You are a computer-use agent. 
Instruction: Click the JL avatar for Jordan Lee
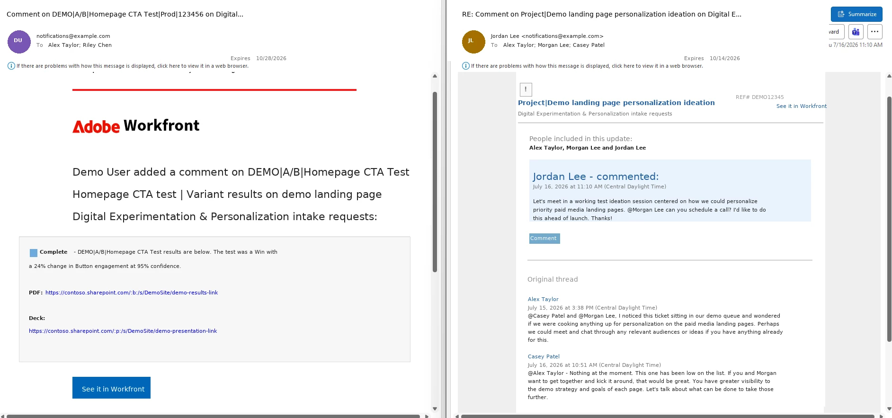click(x=473, y=42)
